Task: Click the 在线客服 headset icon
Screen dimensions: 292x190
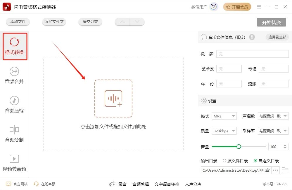Action: pyautogui.click(x=36, y=184)
